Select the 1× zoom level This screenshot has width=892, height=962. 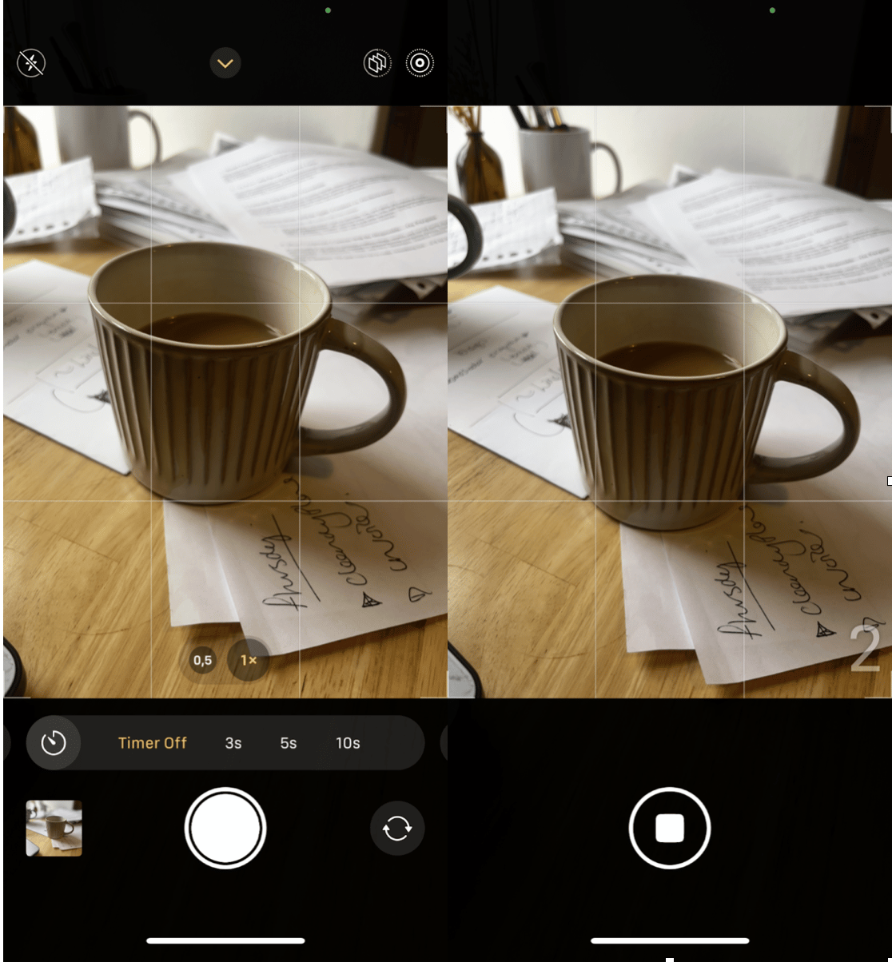(x=249, y=660)
